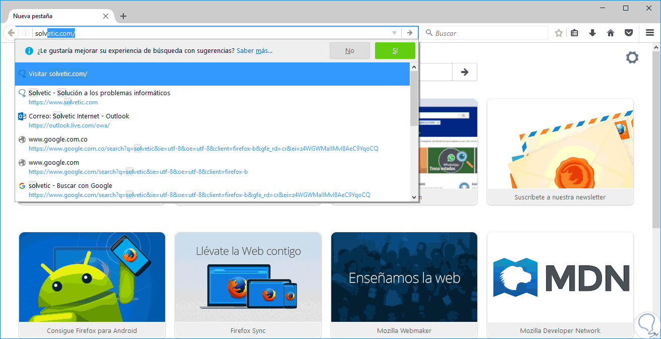The height and width of the screenshot is (339, 661).
Task: Click the scroll up arrow of suggestions list
Action: [414, 66]
